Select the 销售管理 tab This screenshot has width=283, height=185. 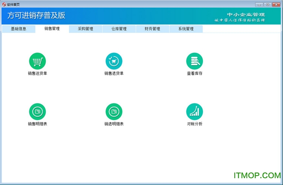pyautogui.click(x=52, y=29)
